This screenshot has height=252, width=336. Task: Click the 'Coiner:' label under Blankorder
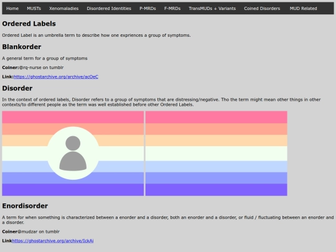[x=11, y=67]
